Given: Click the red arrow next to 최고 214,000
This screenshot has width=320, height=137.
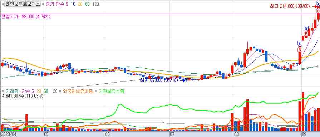Looking at the screenshot, I should 314,7.
